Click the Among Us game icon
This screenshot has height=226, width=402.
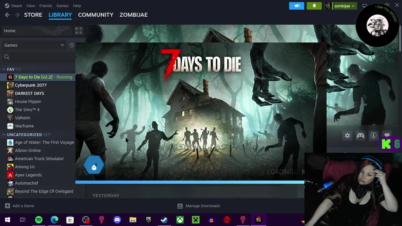10,167
